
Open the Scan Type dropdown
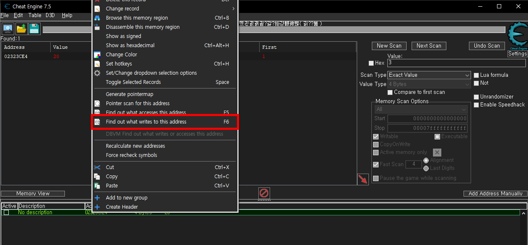point(429,75)
